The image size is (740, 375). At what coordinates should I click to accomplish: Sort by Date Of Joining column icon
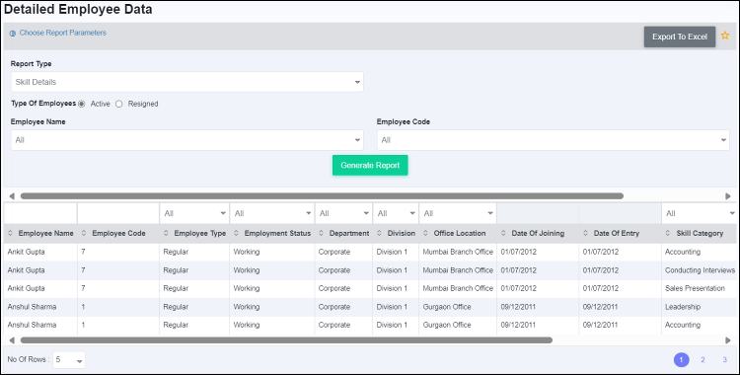pyautogui.click(x=503, y=233)
